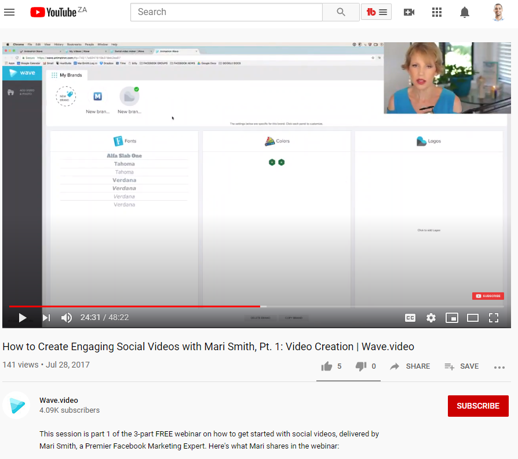Viewport: 518px width, 459px height.
Task: Select the M brand icon
Action: (x=97, y=96)
